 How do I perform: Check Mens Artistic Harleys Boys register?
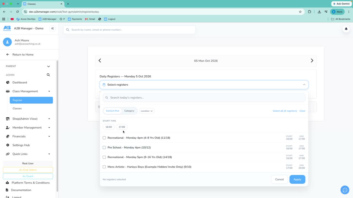[104, 167]
